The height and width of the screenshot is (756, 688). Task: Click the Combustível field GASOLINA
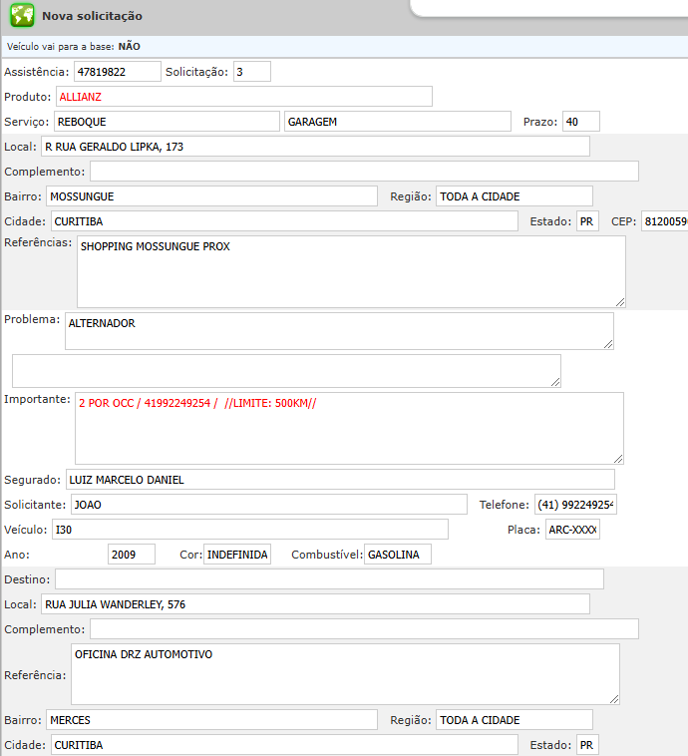click(397, 555)
